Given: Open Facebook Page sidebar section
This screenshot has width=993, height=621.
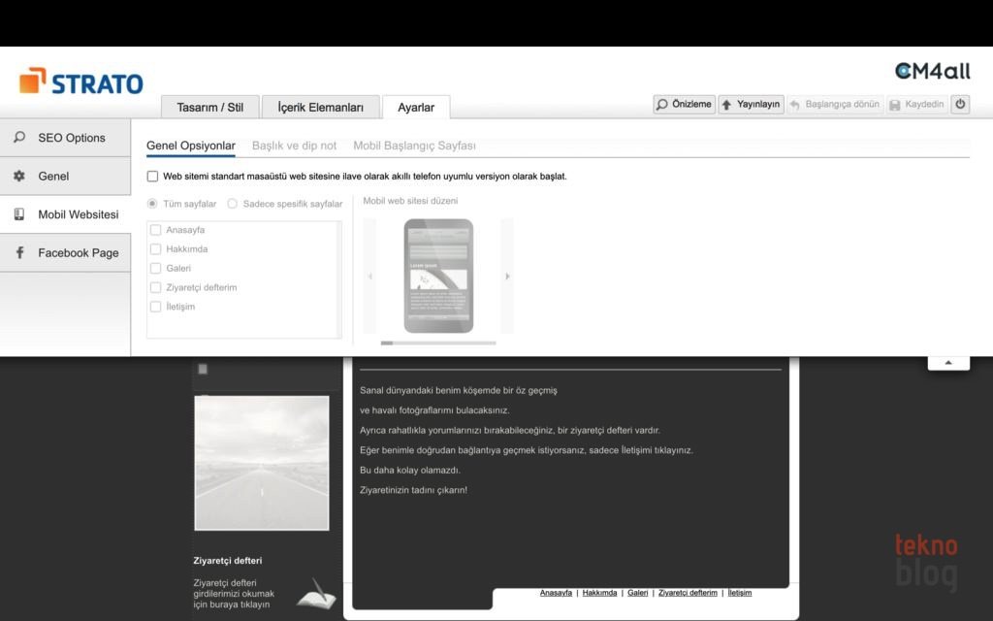Looking at the screenshot, I should click(65, 253).
